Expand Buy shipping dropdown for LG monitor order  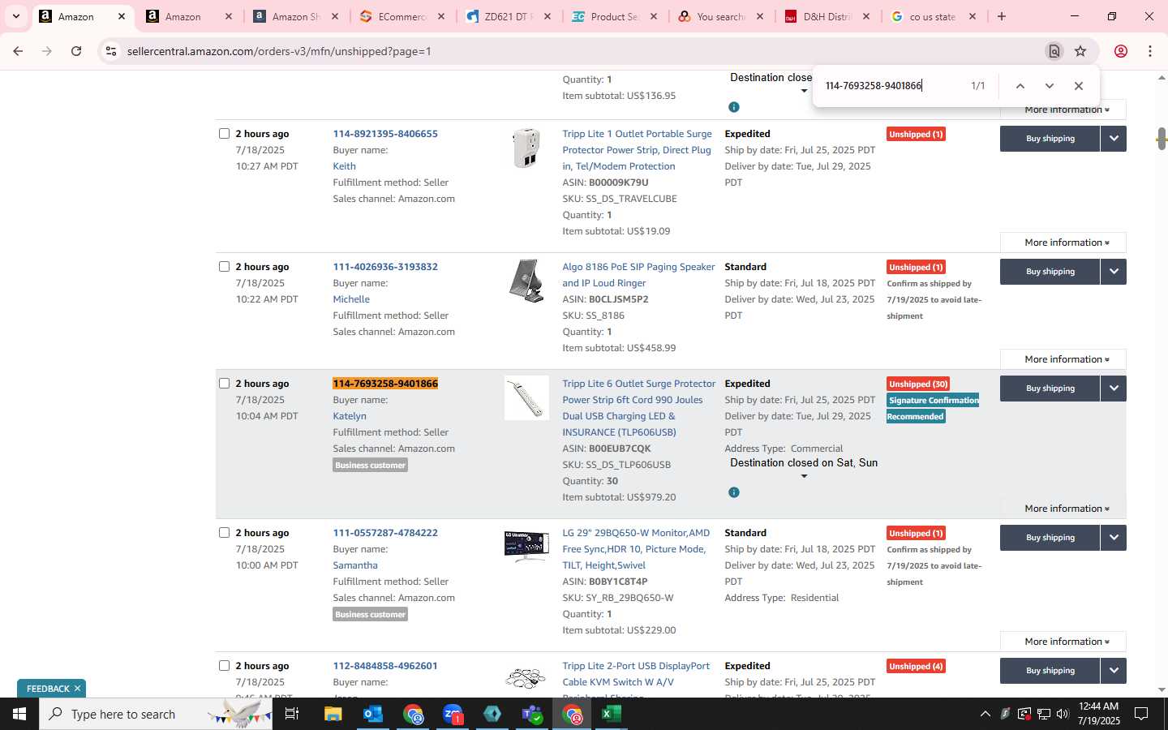pos(1114,538)
